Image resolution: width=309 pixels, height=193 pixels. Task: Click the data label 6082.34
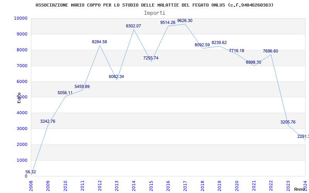pyautogui.click(x=117, y=76)
